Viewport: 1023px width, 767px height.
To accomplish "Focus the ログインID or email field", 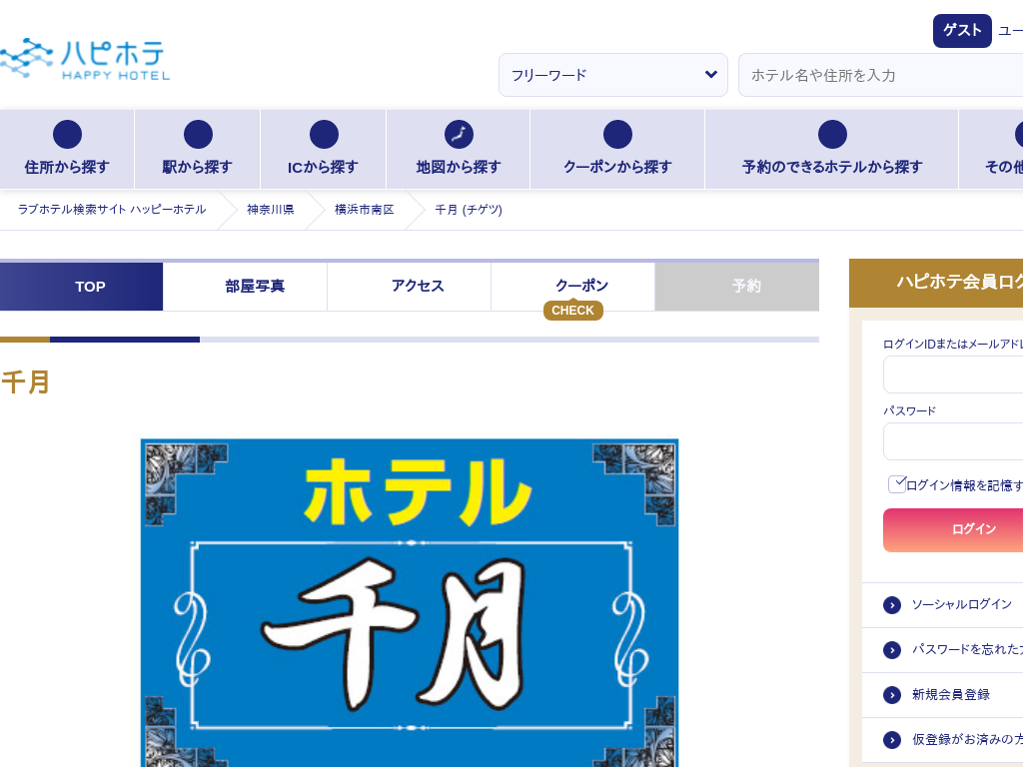I will point(953,375).
